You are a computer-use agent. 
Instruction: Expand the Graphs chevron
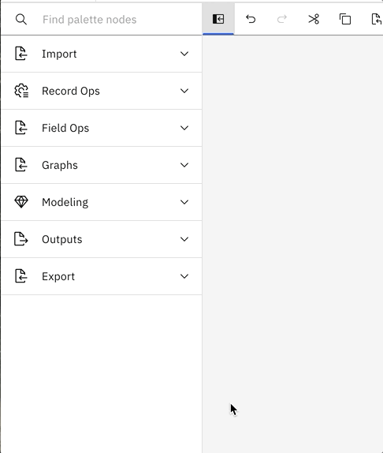pyautogui.click(x=184, y=165)
